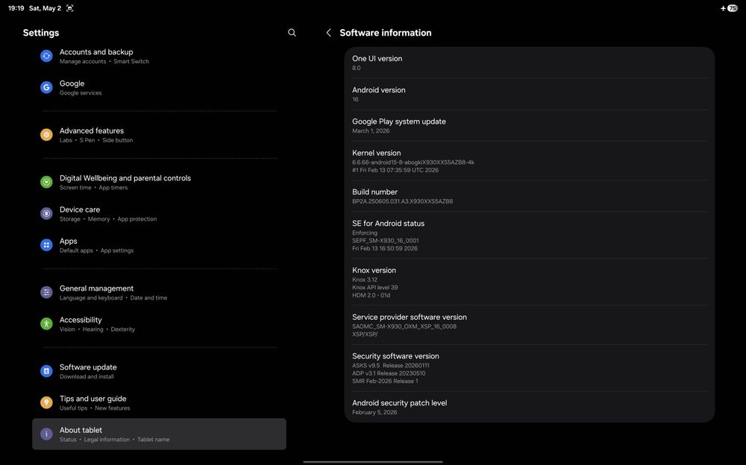Click the green Accessibility person icon
Screen dimensions: 746x465
pos(46,324)
